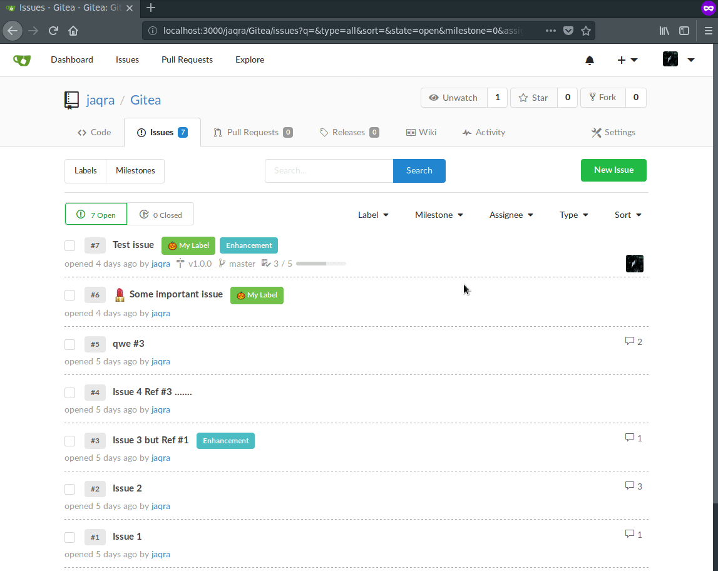Select checkbox for issue #2
Image resolution: width=718 pixels, height=571 pixels.
(69, 489)
